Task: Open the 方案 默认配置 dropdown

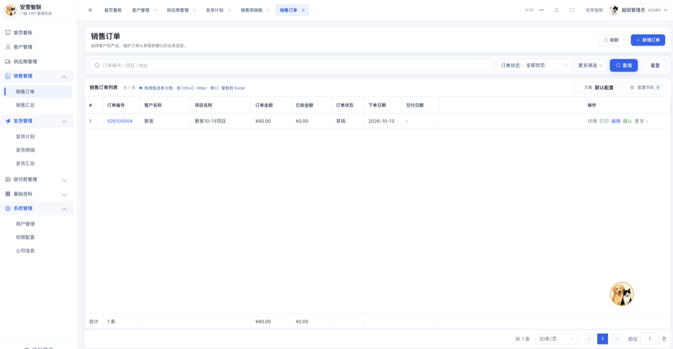Action: coord(598,87)
